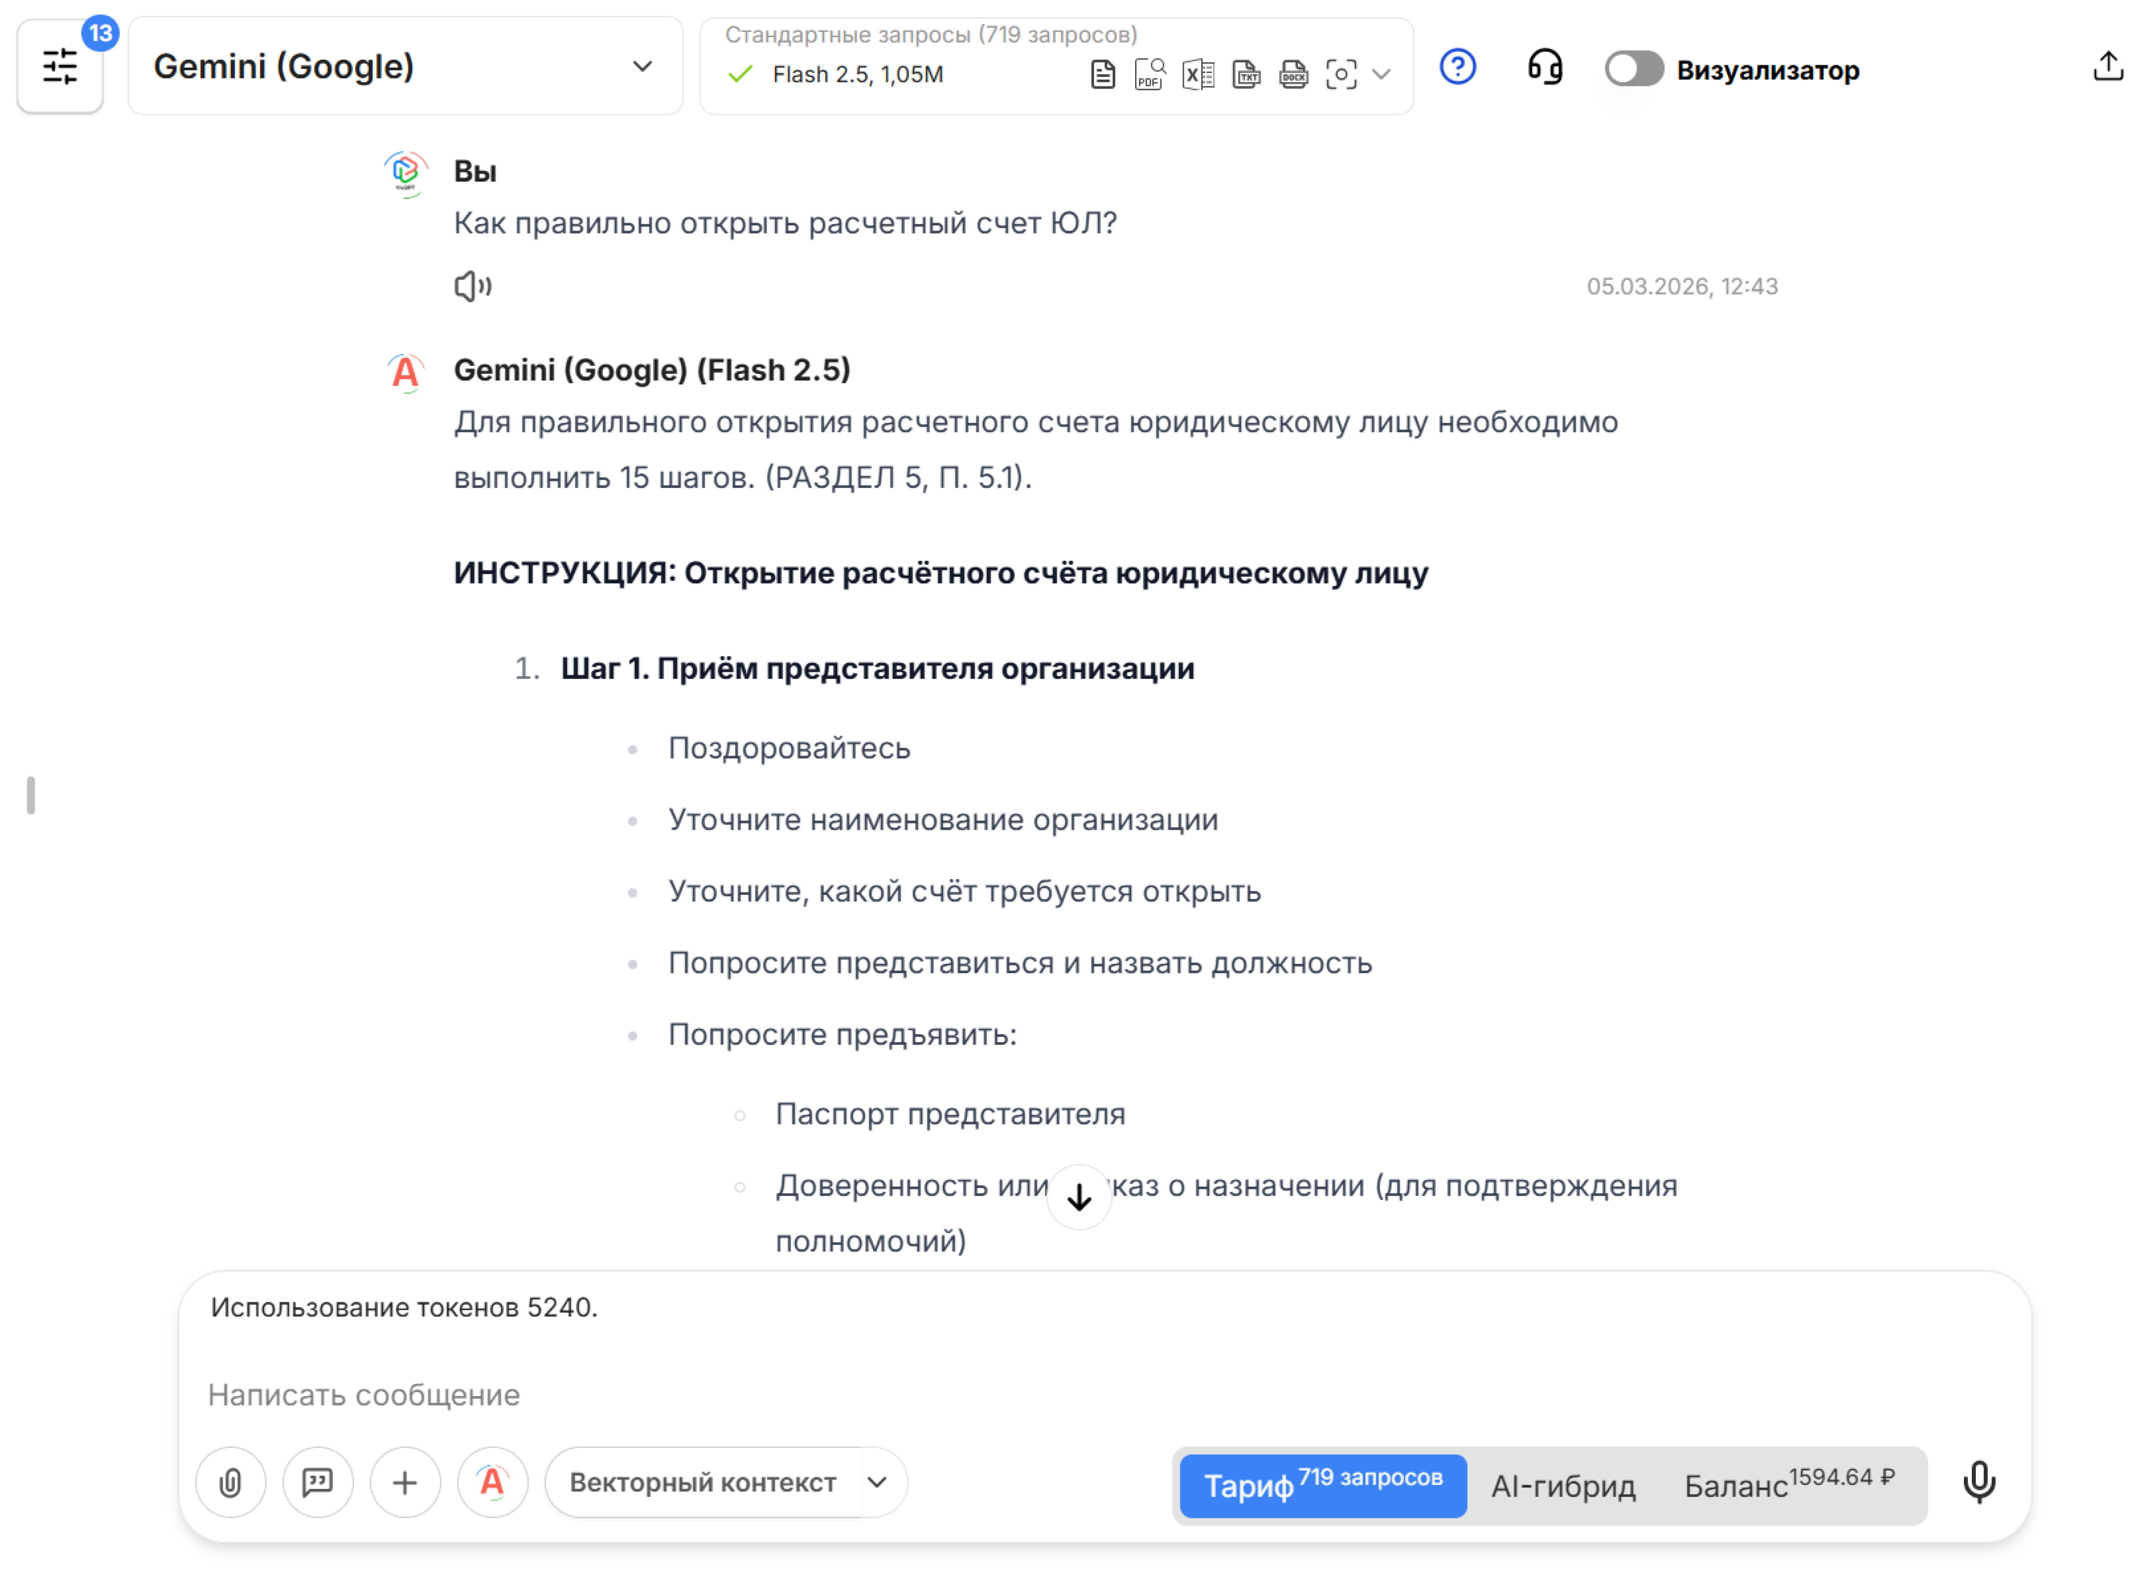The height and width of the screenshot is (1591, 2129).
Task: Open the headphones audio mode
Action: (x=1545, y=67)
